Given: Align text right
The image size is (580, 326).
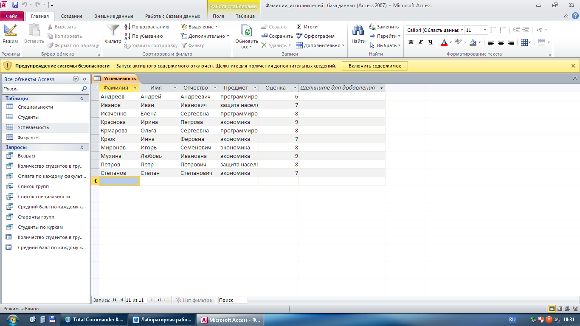Looking at the screenshot, I should pyautogui.click(x=511, y=42).
